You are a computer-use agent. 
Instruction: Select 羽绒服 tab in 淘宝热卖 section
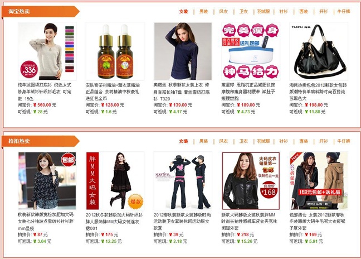pos(264,12)
